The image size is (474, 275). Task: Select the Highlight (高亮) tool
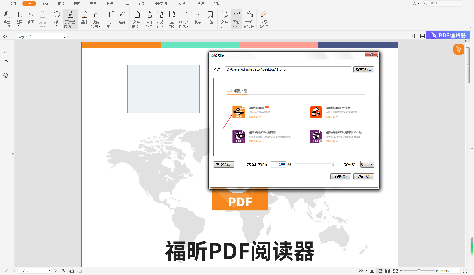point(122,17)
